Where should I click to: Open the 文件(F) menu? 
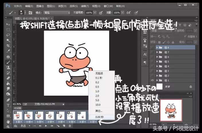click(18, 6)
